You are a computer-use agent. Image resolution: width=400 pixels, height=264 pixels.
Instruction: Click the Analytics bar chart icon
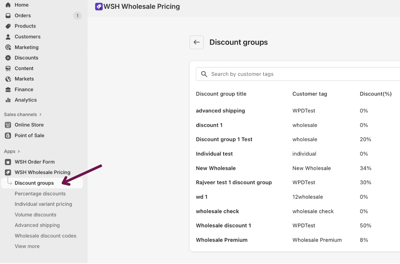pyautogui.click(x=8, y=100)
